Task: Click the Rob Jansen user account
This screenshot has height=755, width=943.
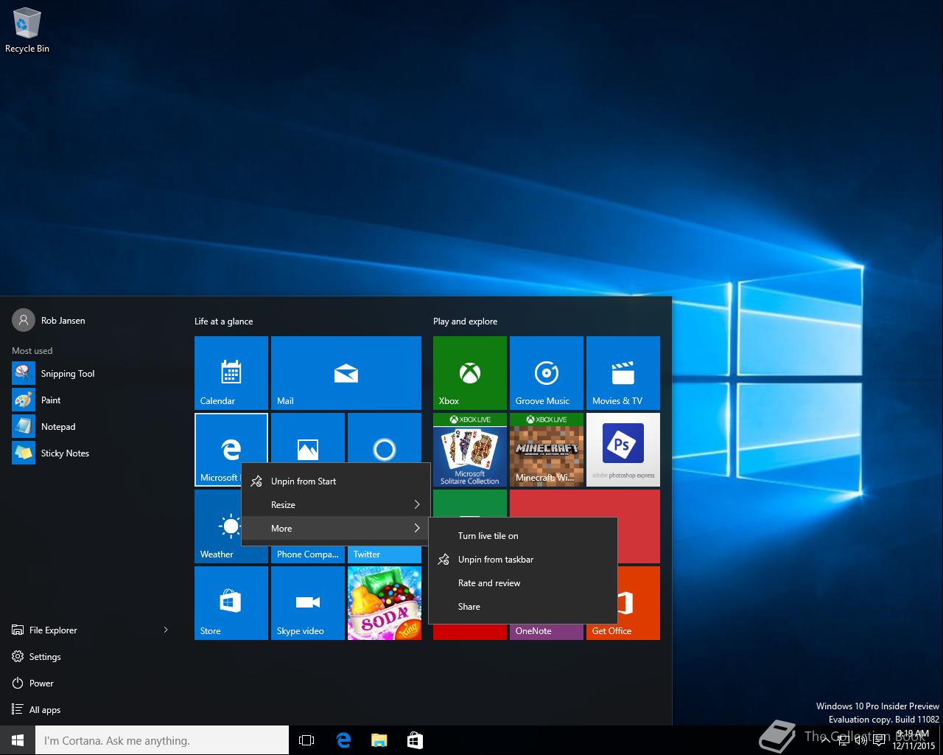Action: (49, 321)
